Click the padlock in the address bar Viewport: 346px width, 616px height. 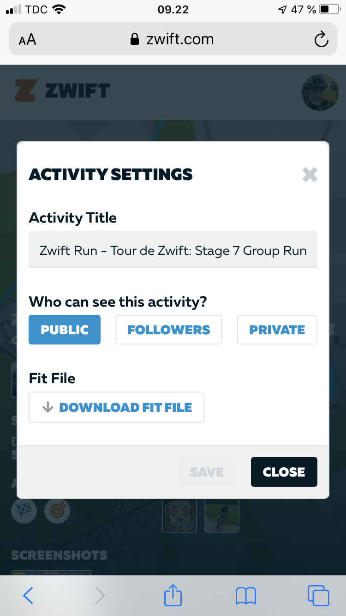click(x=134, y=39)
